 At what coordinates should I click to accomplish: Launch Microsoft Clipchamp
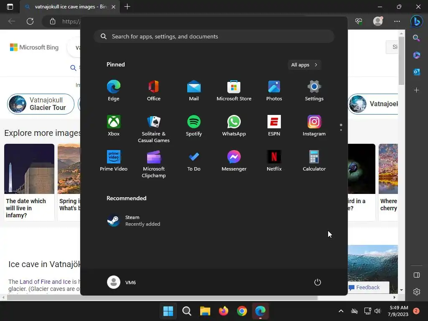click(154, 164)
